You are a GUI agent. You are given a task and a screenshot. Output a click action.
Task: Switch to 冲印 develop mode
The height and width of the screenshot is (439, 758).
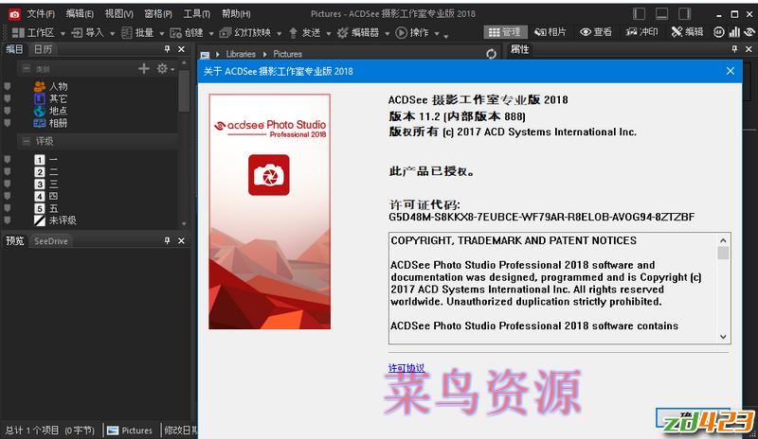[641, 32]
